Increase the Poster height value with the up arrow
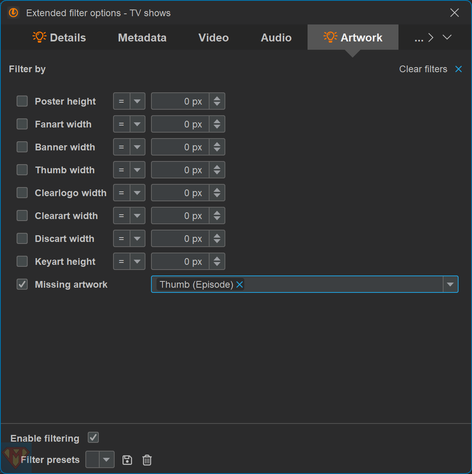 coord(217,98)
